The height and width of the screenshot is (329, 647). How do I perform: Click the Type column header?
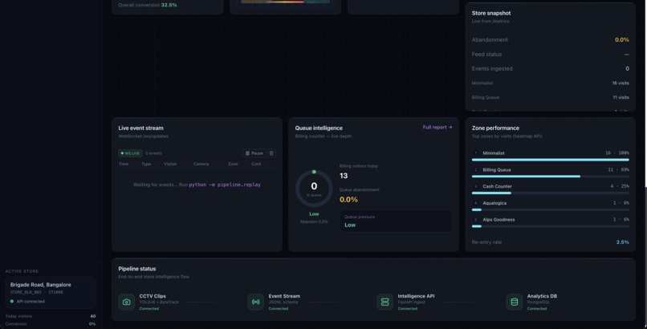(x=146, y=164)
